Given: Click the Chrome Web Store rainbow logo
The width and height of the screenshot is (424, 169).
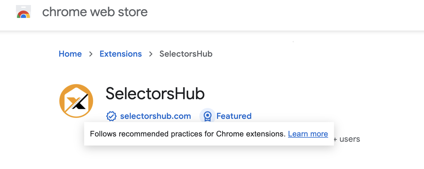Looking at the screenshot, I should pos(23,13).
